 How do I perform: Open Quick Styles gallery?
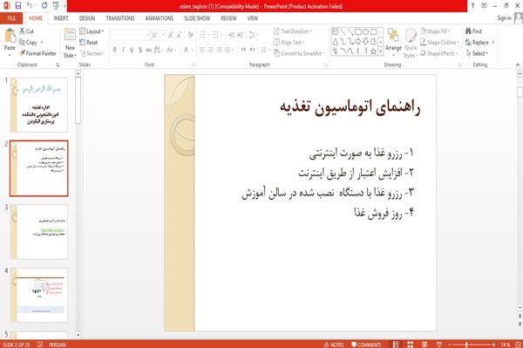pos(411,44)
